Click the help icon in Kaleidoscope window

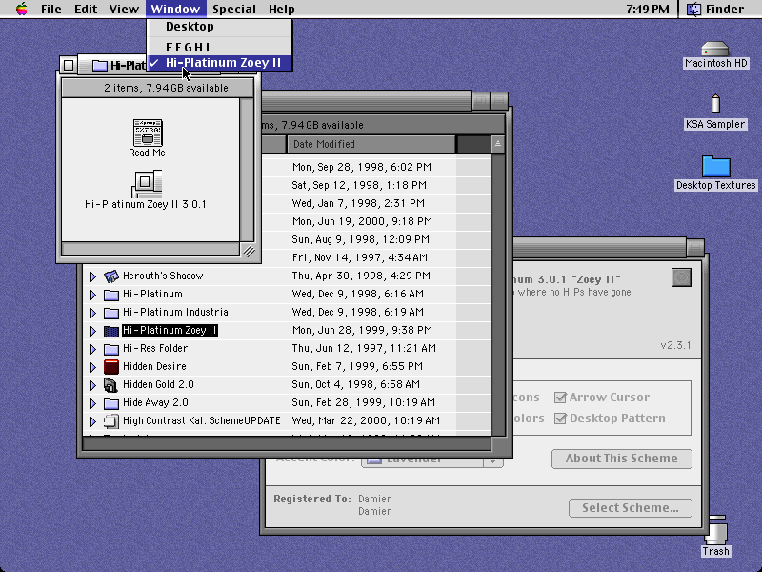(681, 277)
